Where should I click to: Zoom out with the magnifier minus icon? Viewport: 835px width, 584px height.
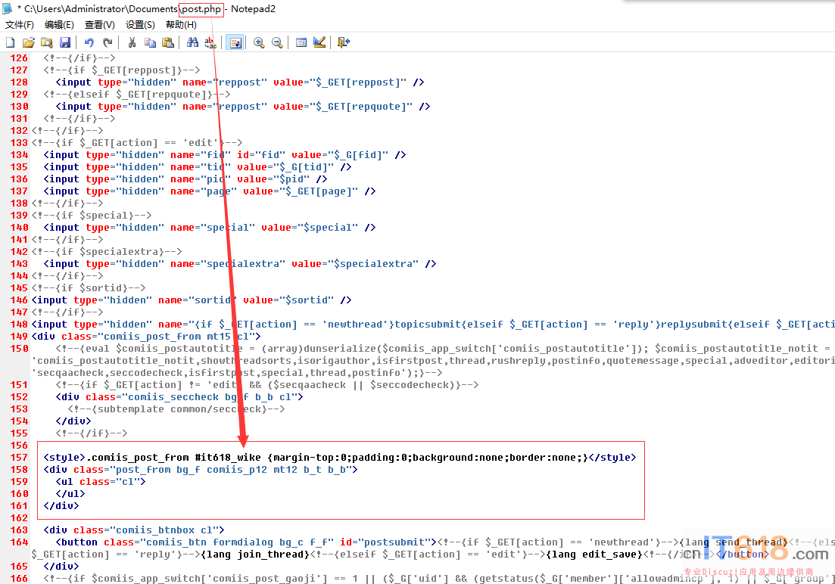277,42
